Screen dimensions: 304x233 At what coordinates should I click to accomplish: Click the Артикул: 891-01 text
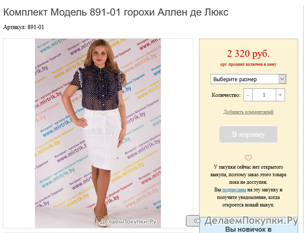click(24, 27)
